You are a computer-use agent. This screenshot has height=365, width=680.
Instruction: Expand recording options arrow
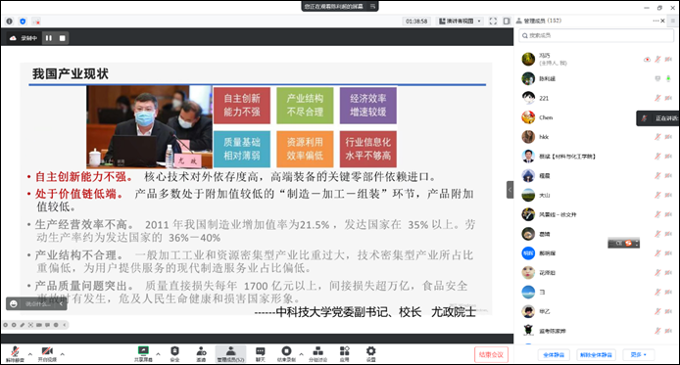click(301, 354)
